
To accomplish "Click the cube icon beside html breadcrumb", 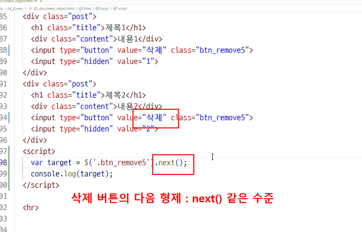I will click(81, 9).
